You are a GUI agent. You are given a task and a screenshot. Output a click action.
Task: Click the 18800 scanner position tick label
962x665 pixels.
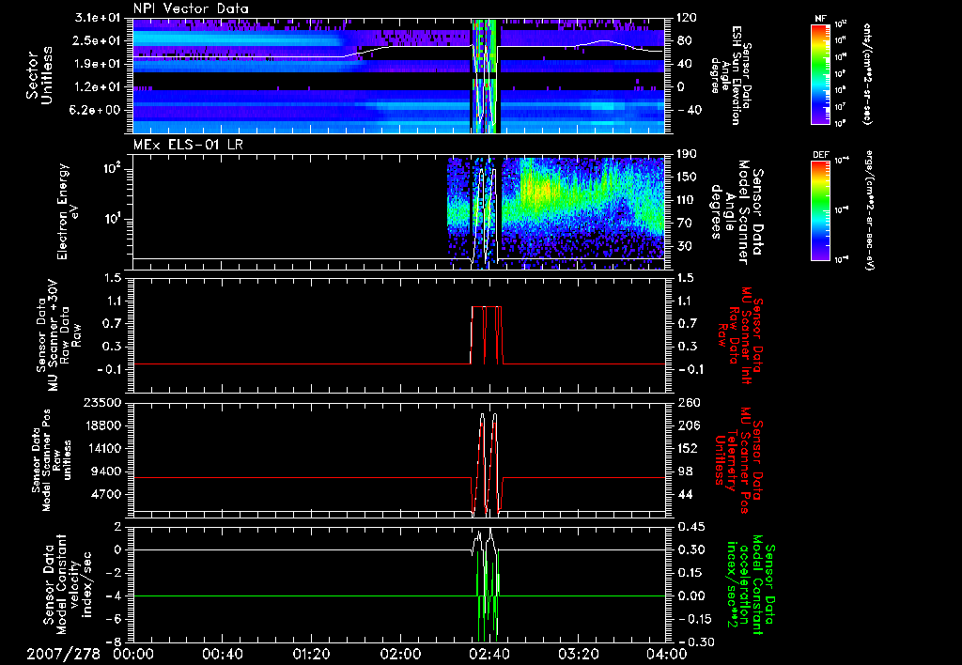coord(103,425)
